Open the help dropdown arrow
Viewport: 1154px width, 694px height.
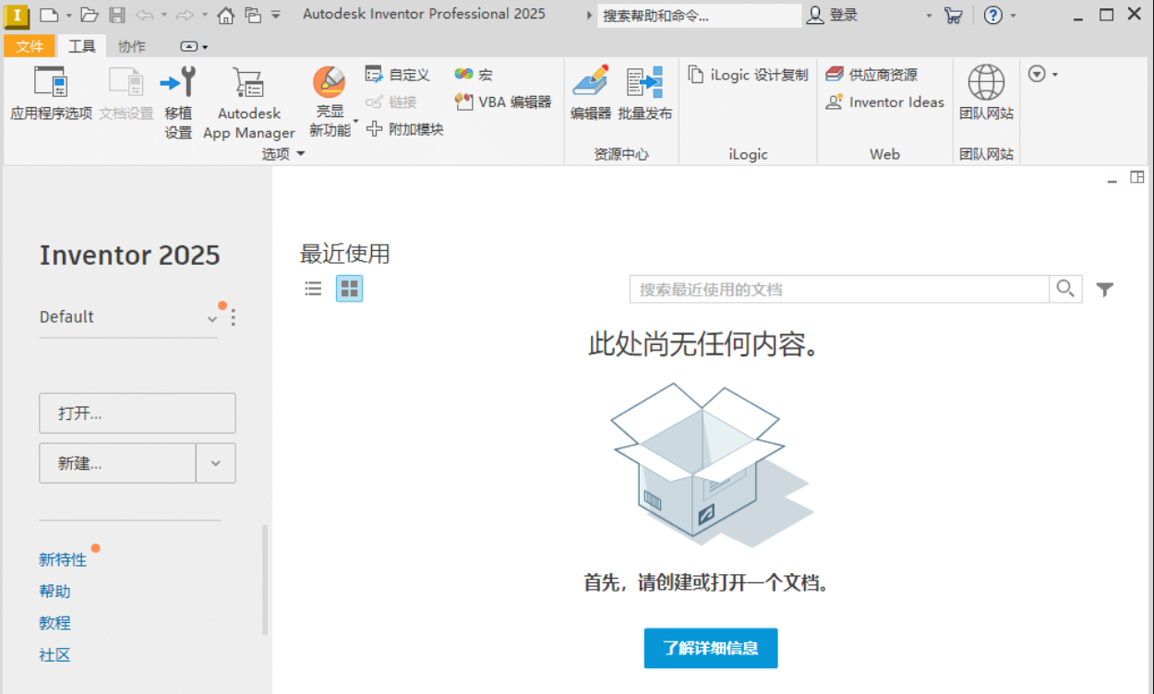pos(1013,16)
